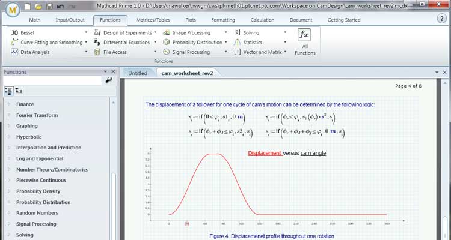Click the Design of Experiments flask icon
The width and height of the screenshot is (451, 240).
97,32
